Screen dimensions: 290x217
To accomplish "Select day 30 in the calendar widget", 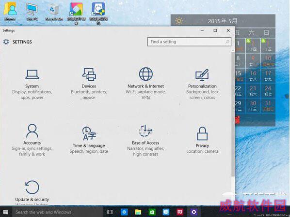I will coord(253,106).
